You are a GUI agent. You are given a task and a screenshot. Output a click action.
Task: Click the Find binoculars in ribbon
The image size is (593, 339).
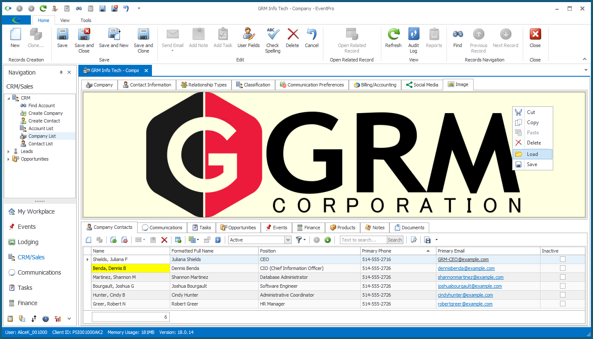[x=458, y=35]
